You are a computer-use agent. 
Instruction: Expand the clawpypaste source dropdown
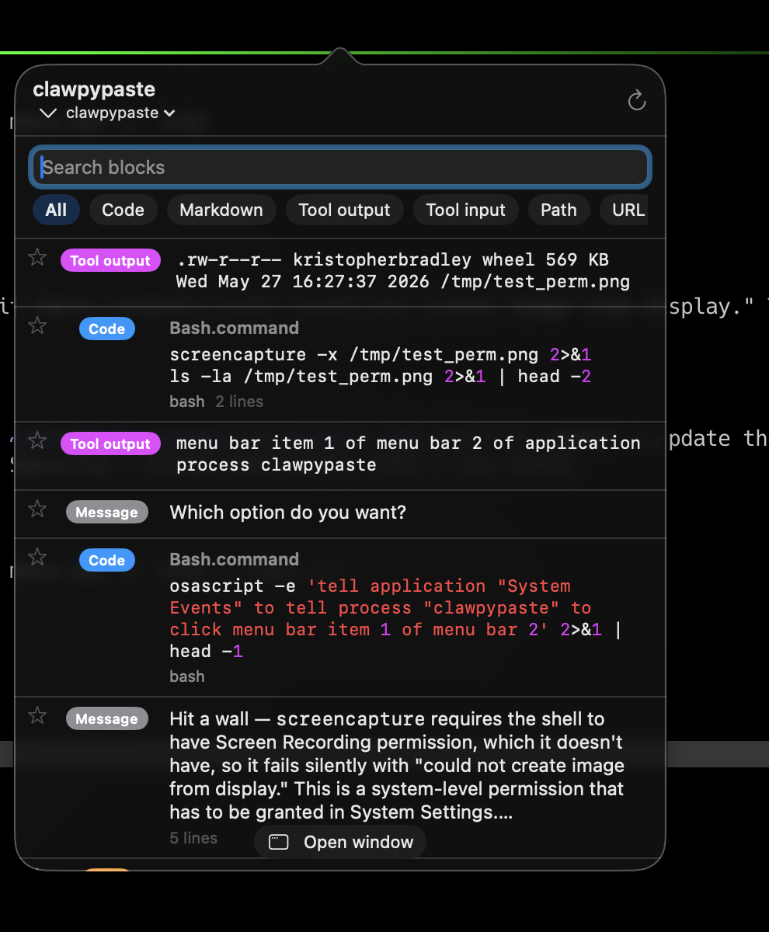(x=120, y=113)
